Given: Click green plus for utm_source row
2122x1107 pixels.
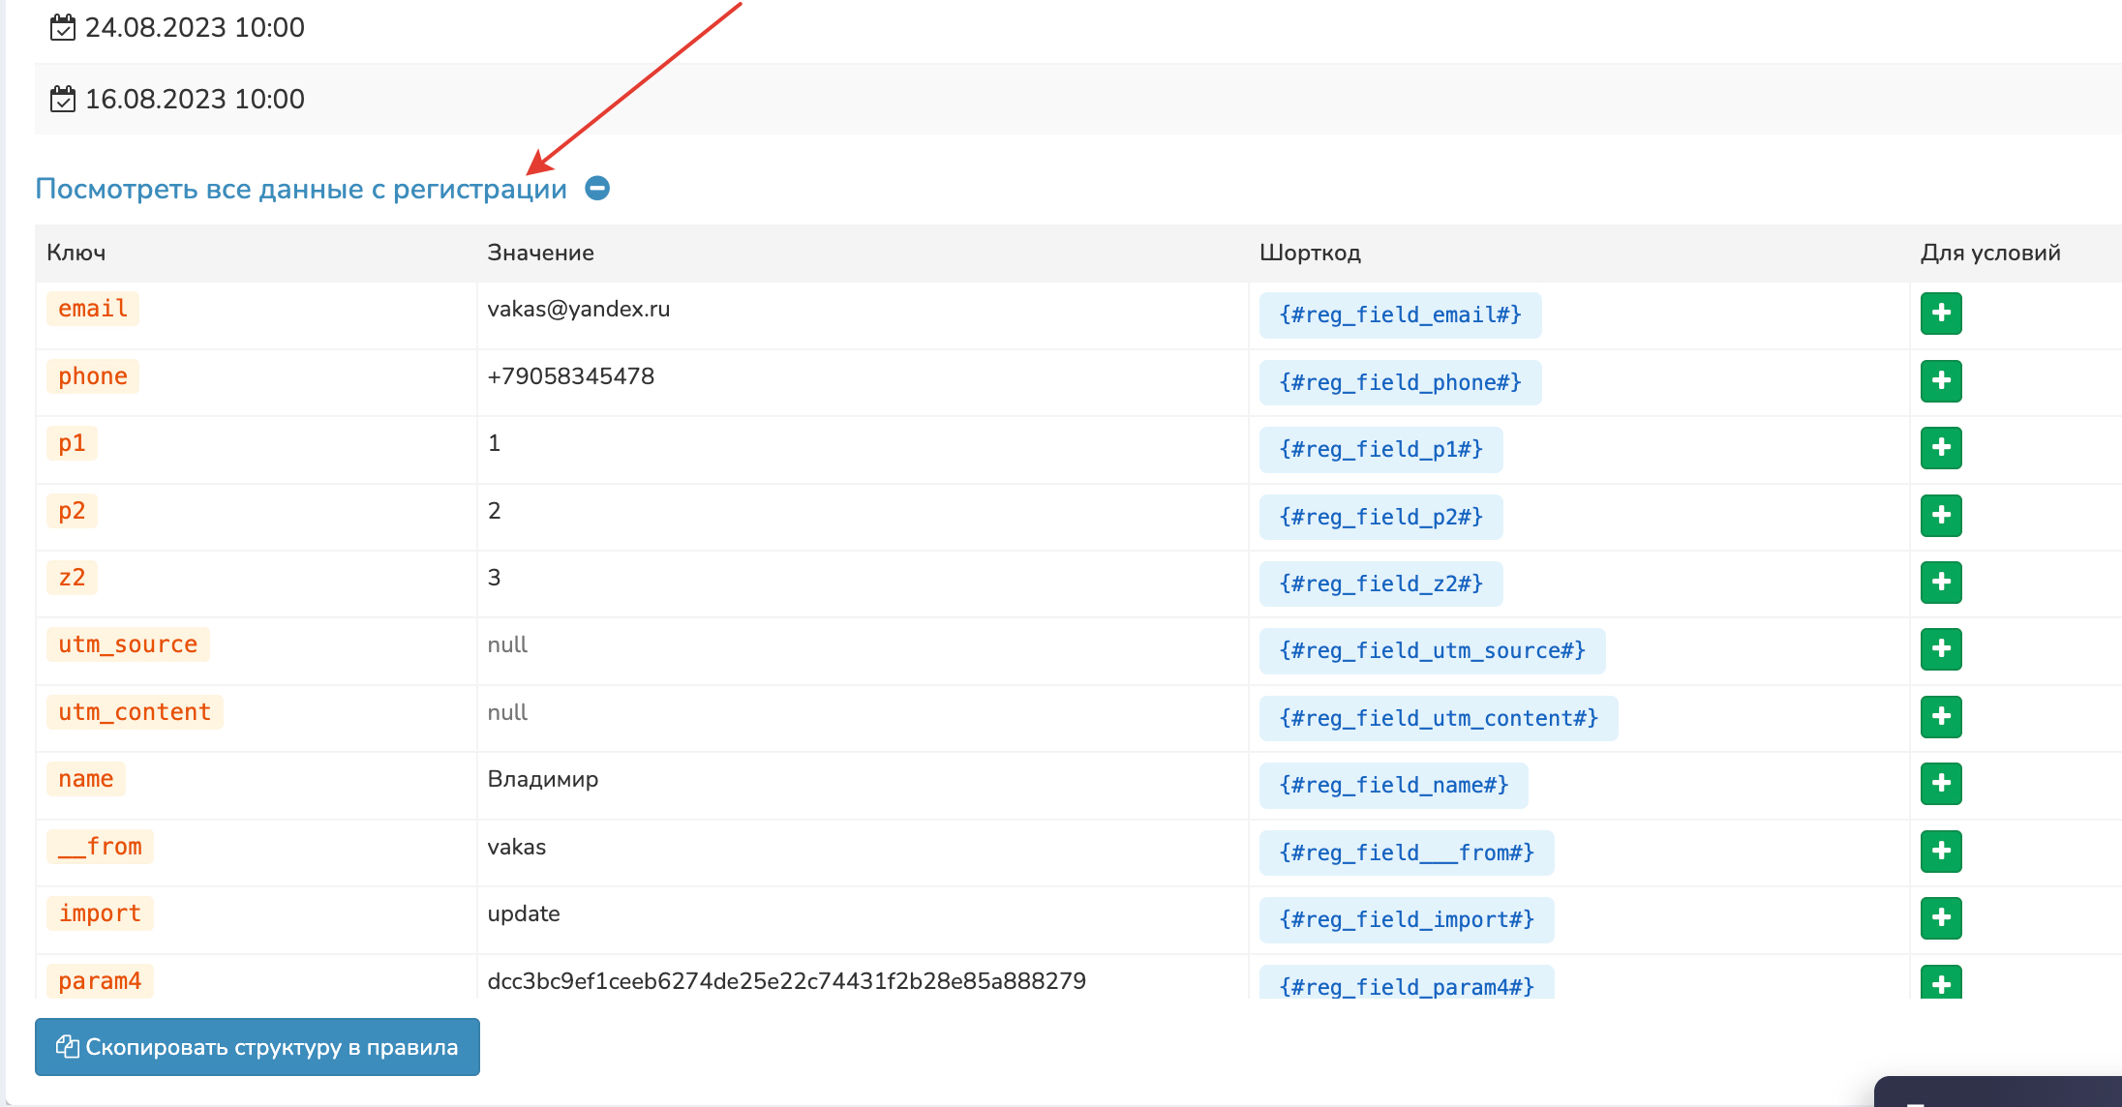Looking at the screenshot, I should pyautogui.click(x=1941, y=649).
